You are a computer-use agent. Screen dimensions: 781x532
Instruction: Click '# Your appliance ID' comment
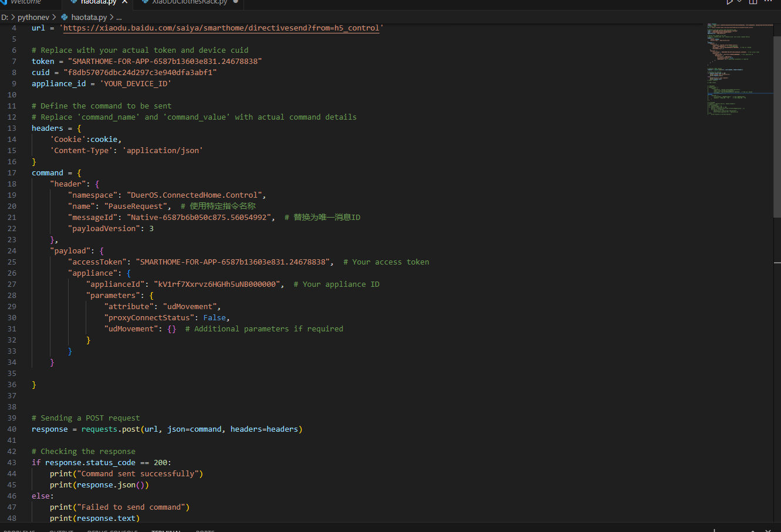[x=336, y=284]
